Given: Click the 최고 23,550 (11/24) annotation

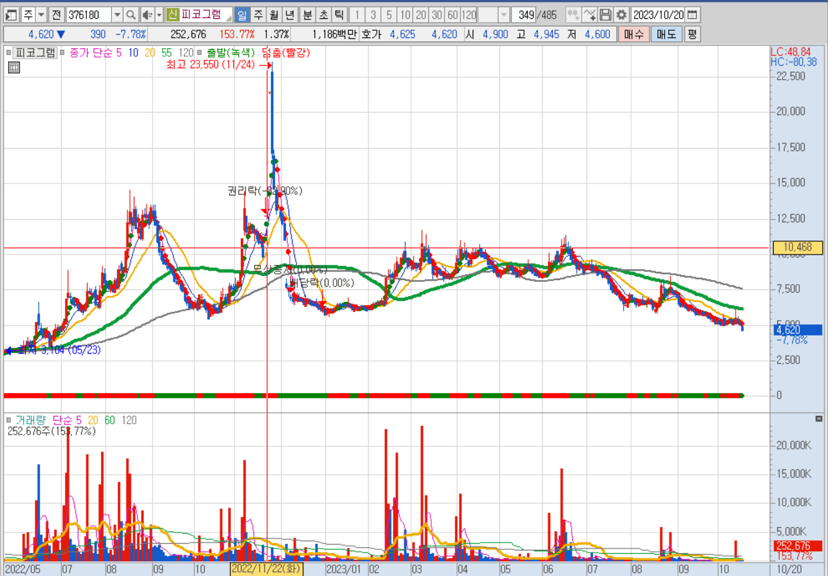Looking at the screenshot, I should (x=210, y=65).
